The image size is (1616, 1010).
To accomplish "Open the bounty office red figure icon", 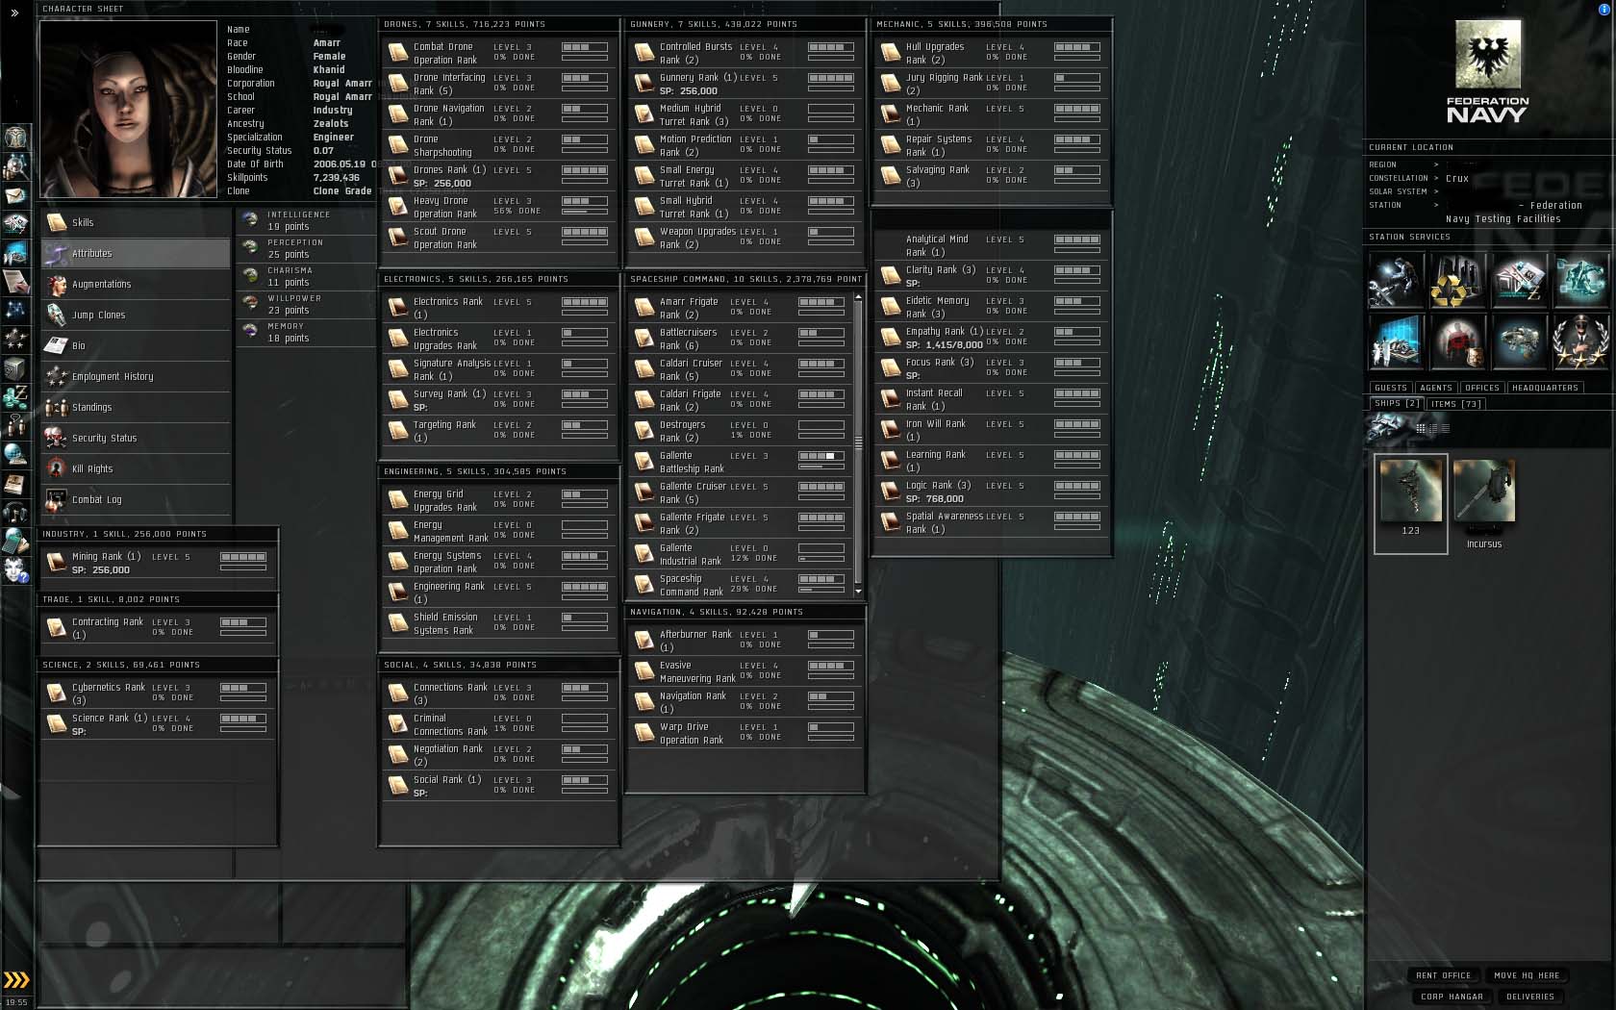I will tap(1457, 341).
